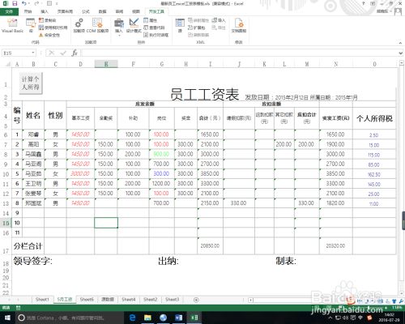The width and height of the screenshot is (405, 324).
Task: Click the Insert Function fx icon
Action: click(75, 53)
